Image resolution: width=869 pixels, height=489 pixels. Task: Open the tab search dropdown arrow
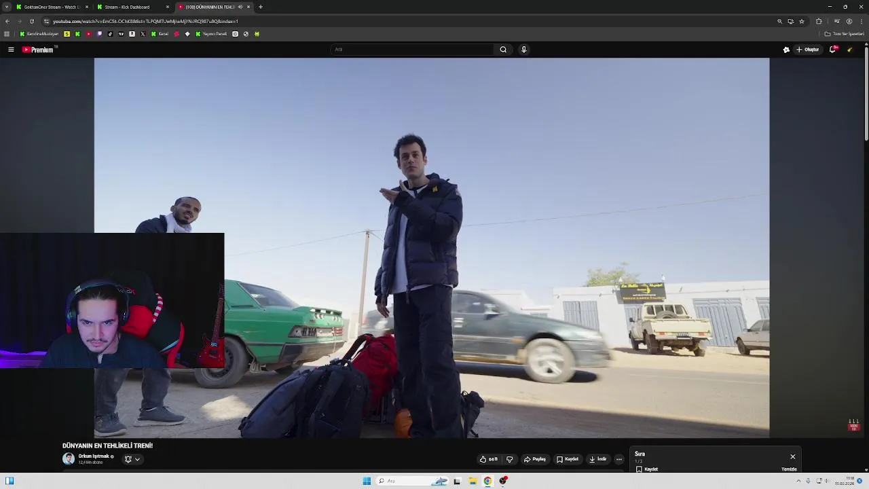(7, 7)
